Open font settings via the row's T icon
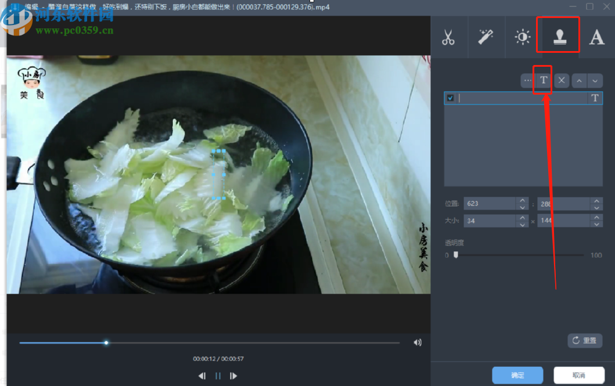Image resolution: width=615 pixels, height=386 pixels. click(595, 98)
